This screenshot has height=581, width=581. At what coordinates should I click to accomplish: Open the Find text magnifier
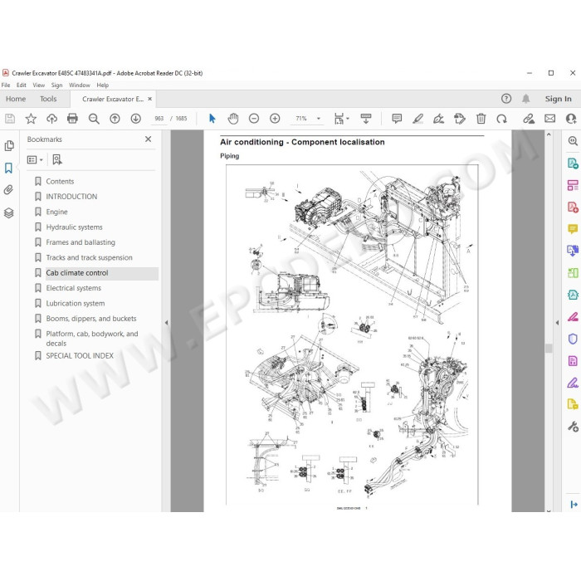pyautogui.click(x=94, y=119)
